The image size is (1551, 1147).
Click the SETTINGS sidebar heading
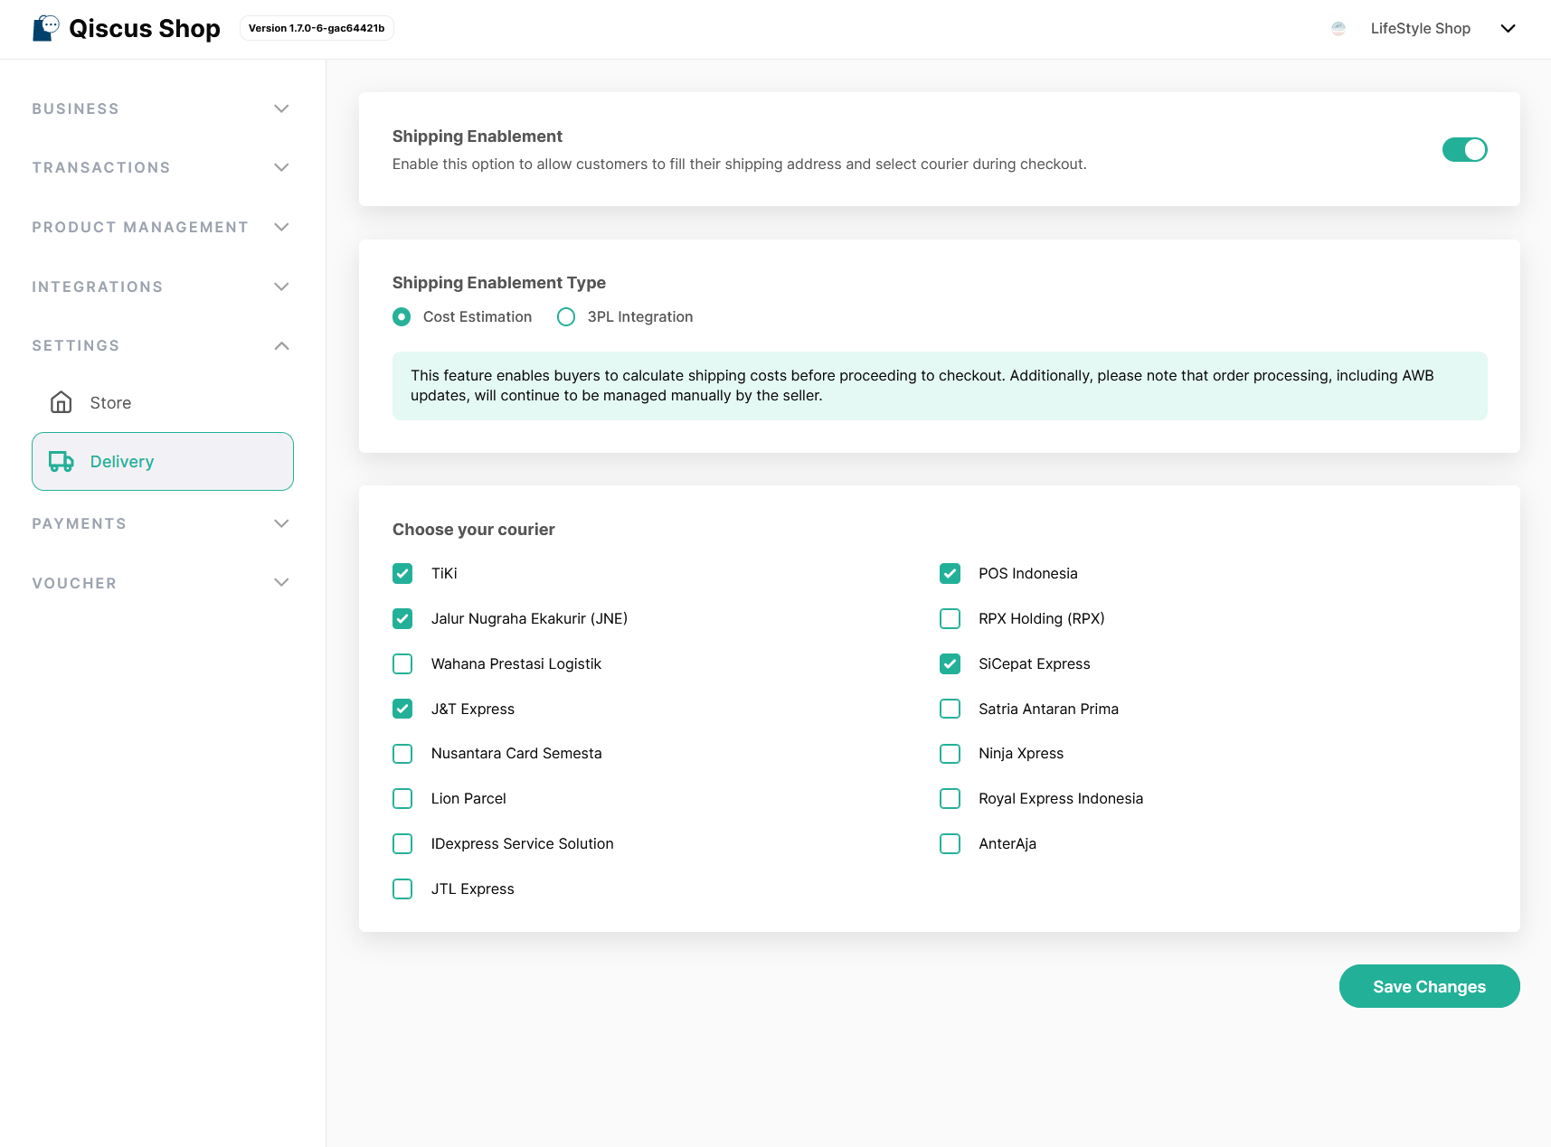[x=76, y=345]
